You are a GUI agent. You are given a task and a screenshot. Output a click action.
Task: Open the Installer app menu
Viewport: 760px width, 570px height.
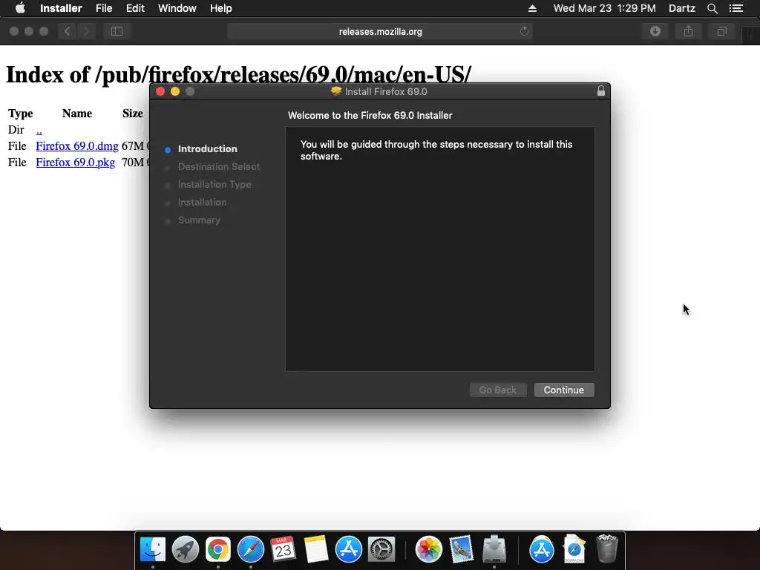coord(61,8)
